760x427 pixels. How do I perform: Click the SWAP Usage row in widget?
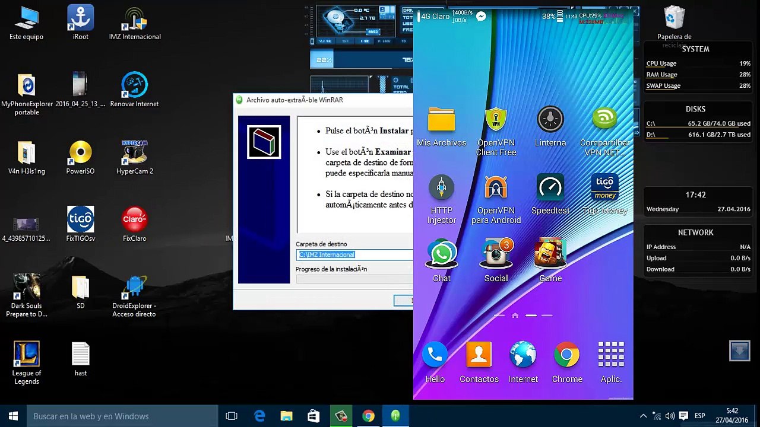698,86
